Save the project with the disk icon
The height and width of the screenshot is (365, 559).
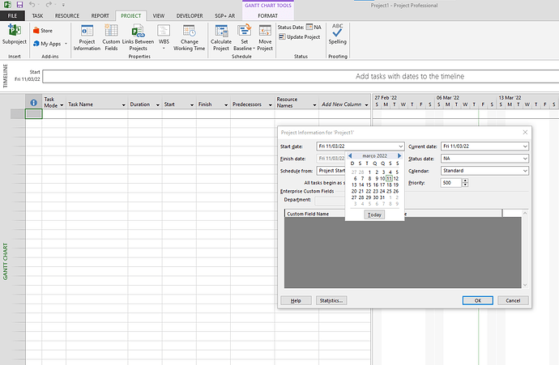(19, 5)
